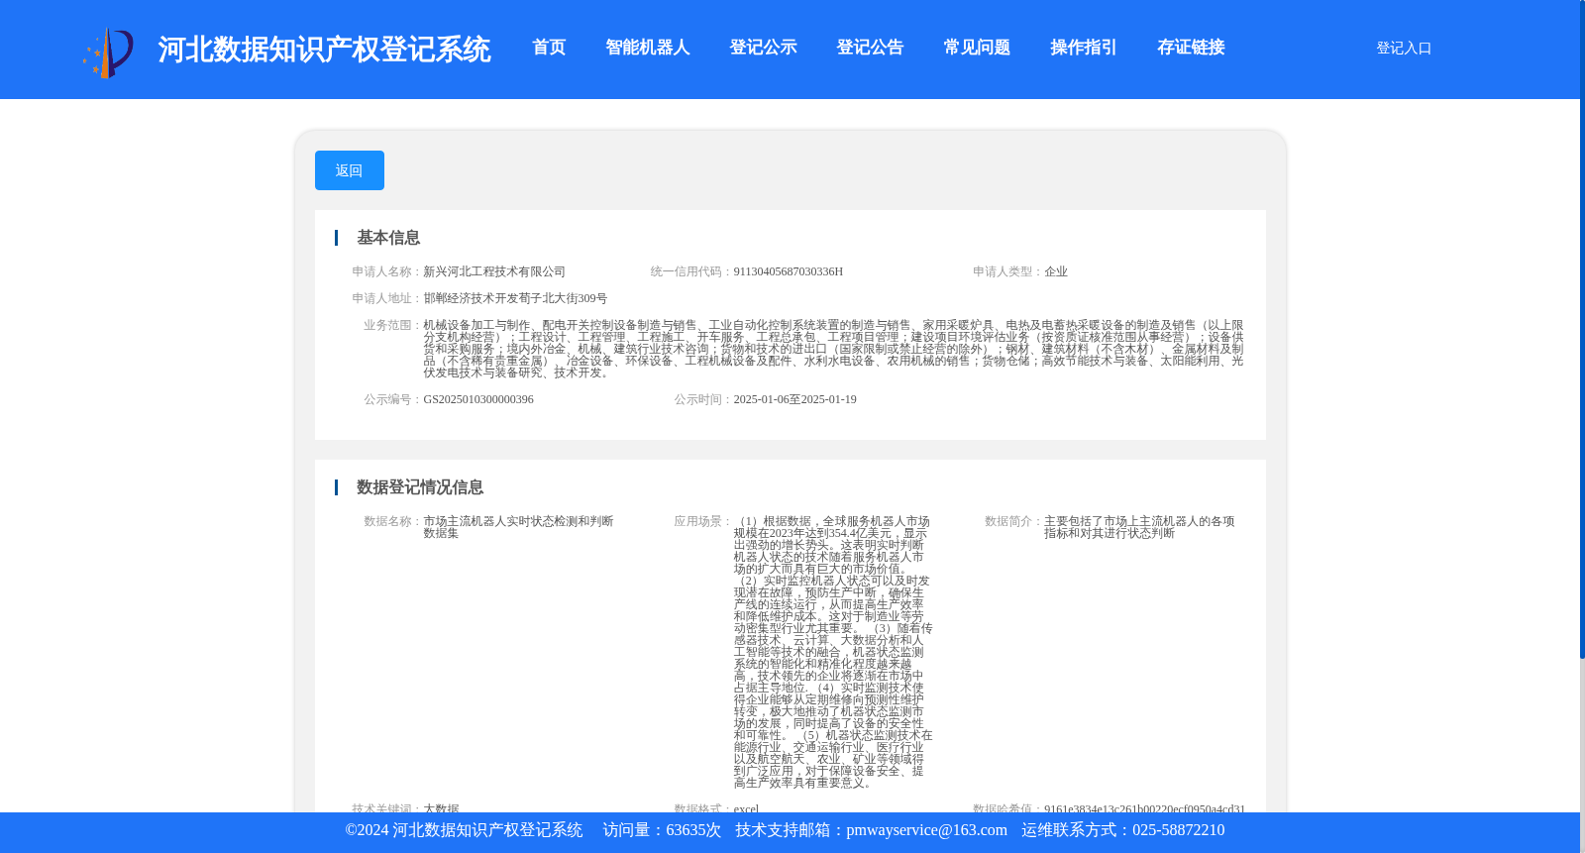Select publicity period 2025-01-06至2025-01-19

click(795, 399)
